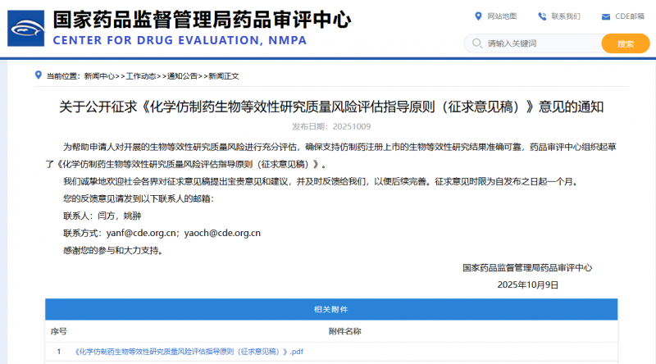
Task: Go to 通知公告 in the breadcrumb
Action: click(x=182, y=76)
